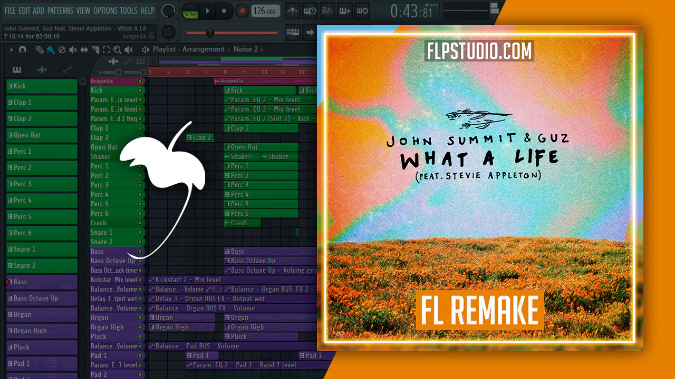Open the PATTERNS menu

point(60,11)
